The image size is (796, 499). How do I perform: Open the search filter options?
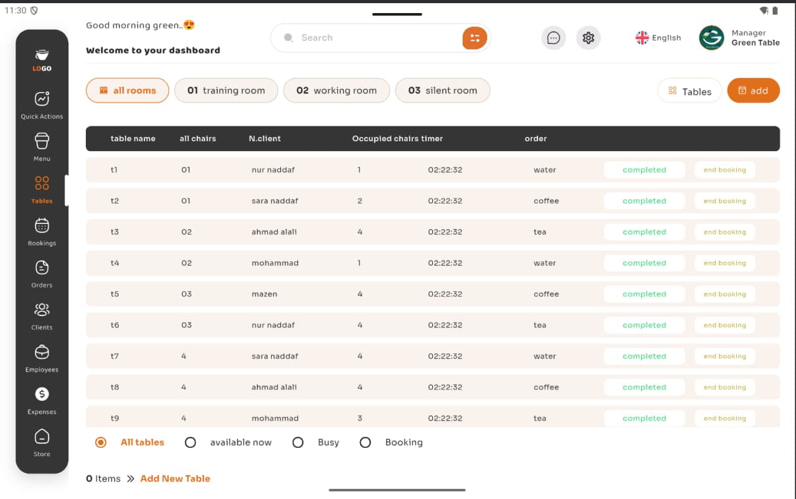[x=474, y=38]
